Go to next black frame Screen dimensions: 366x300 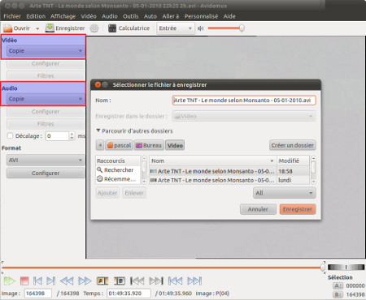[156, 281]
